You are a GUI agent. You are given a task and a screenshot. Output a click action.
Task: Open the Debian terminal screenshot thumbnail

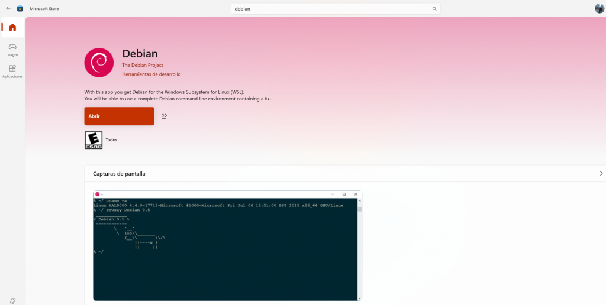(227, 245)
